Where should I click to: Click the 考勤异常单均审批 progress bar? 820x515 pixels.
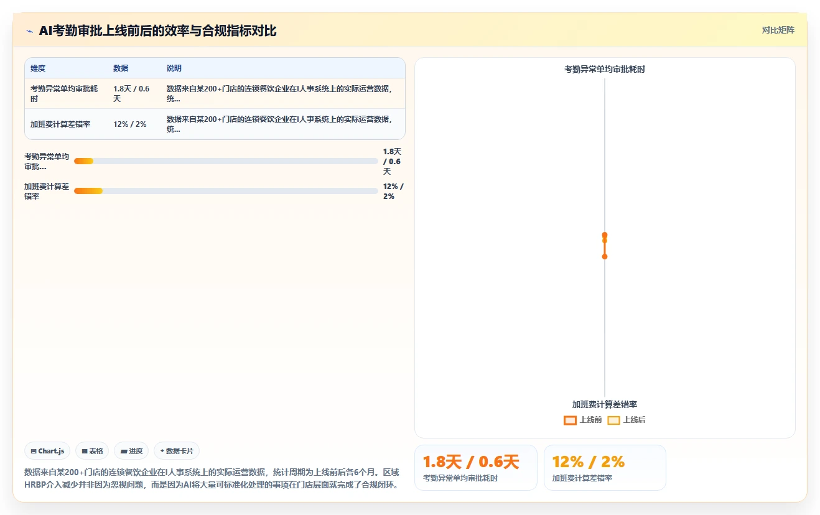tap(226, 161)
